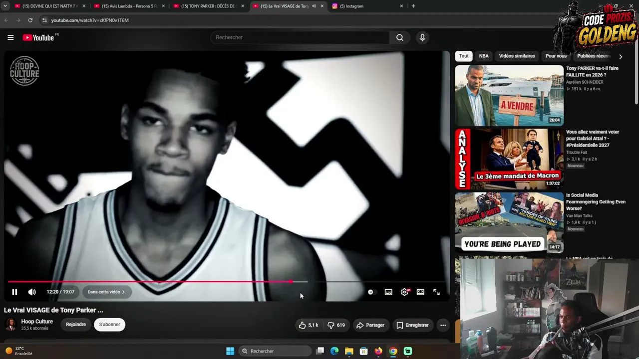The image size is (639, 359).
Task: Select the 'Publiées récemment' filter chip
Action: click(594, 56)
